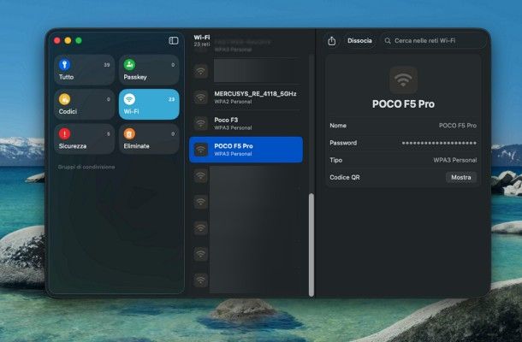Image resolution: width=522 pixels, height=342 pixels.
Task: Click the POCO F5 Pro detail title
Action: pyautogui.click(x=403, y=104)
